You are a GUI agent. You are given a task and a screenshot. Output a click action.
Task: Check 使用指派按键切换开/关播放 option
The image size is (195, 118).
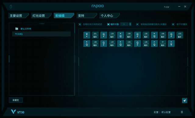137,24
